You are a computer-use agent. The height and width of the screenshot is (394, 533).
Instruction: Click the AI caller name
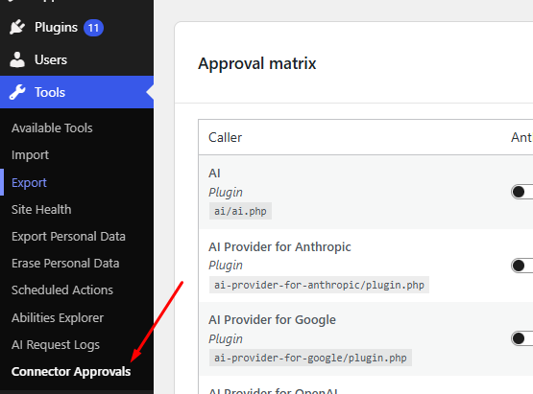214,174
